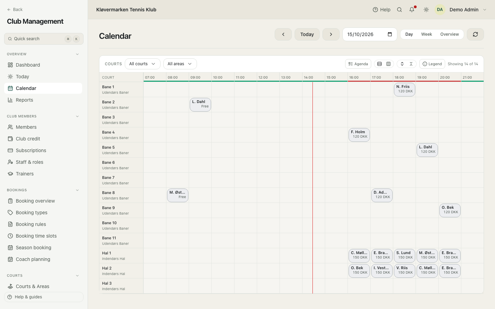Click the search magnifier icon in header

399,10
